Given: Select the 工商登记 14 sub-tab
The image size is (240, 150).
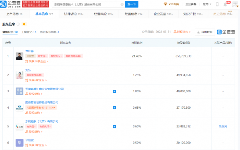Looking at the screenshot, I should (29, 32).
